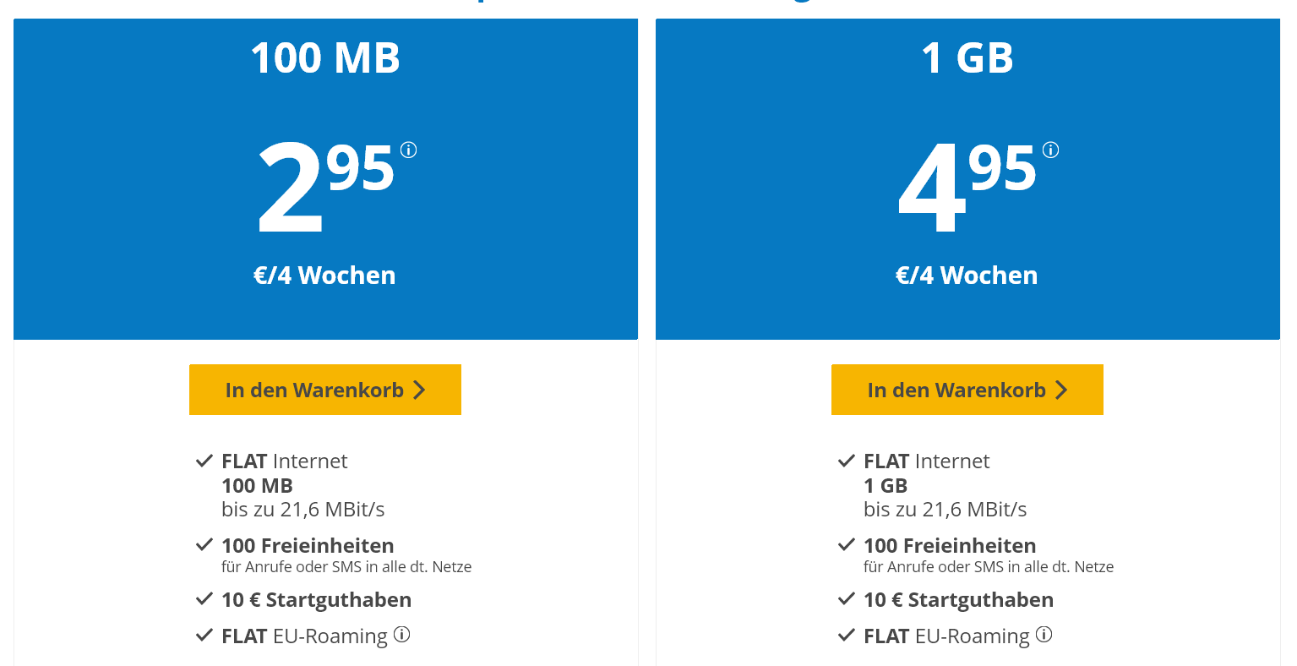Add 1 GB plan to Warenkorb
The height and width of the screenshot is (666, 1297).
click(967, 390)
